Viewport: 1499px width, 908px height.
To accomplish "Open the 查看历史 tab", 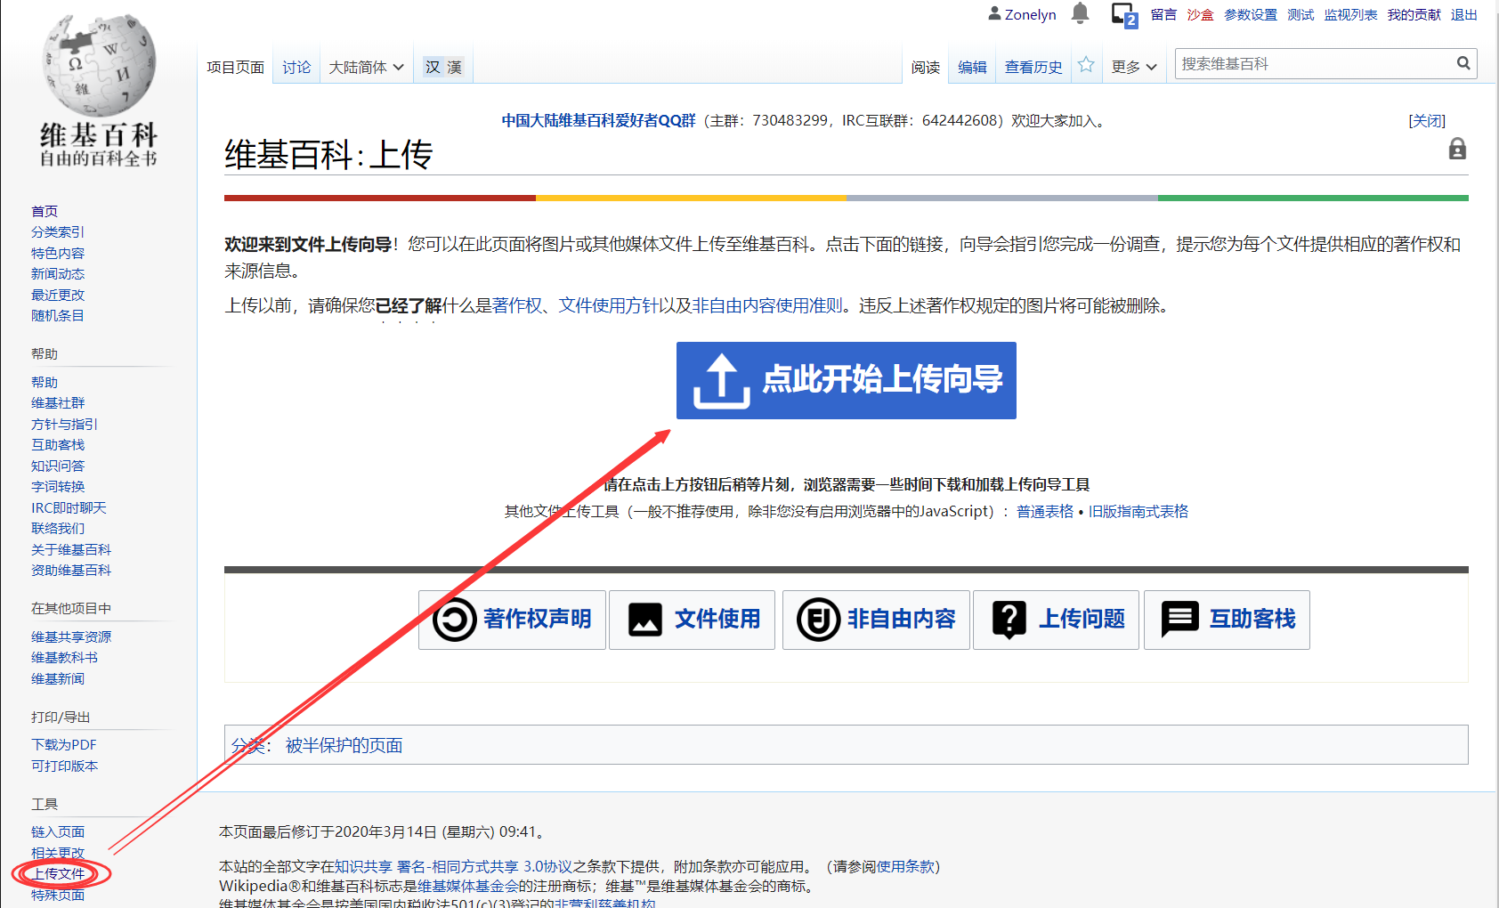I will 1033,67.
